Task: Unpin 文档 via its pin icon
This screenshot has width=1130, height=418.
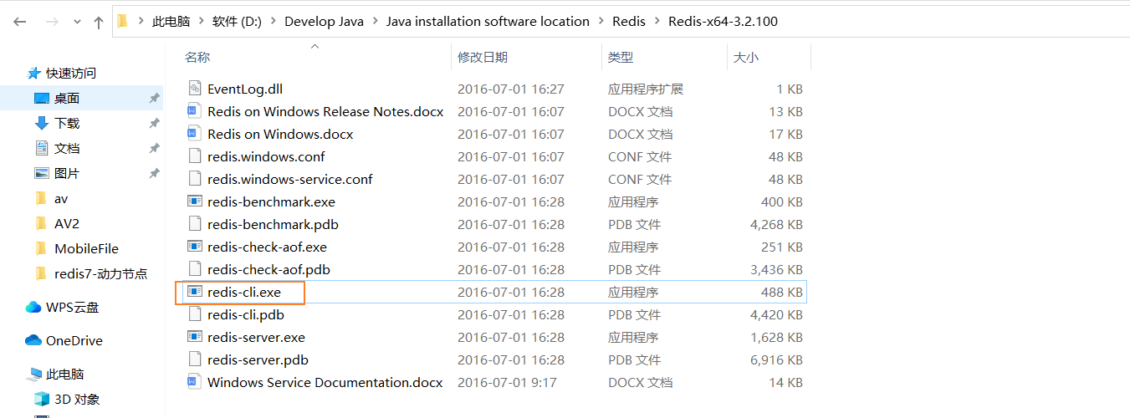Action: (x=154, y=148)
